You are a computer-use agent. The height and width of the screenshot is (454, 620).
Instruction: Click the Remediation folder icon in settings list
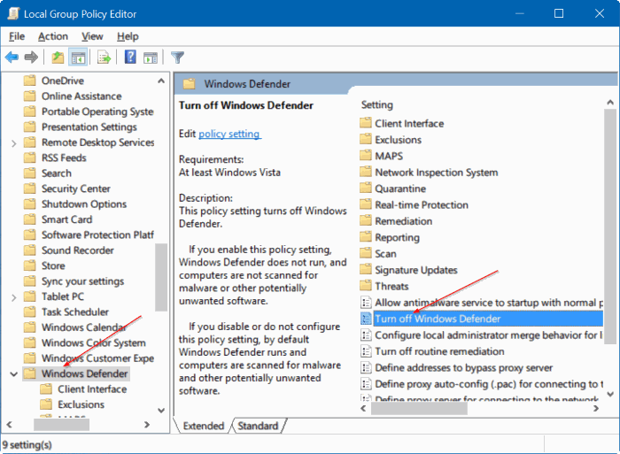[x=366, y=221]
